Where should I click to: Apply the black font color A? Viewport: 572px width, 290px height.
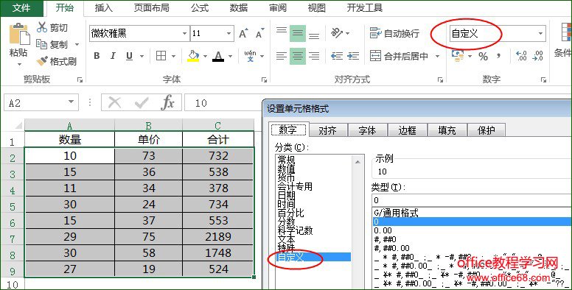point(218,56)
